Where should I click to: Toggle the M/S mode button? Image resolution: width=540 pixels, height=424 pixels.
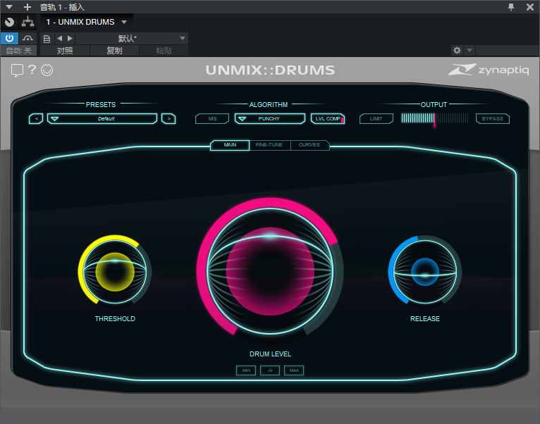pyautogui.click(x=212, y=119)
